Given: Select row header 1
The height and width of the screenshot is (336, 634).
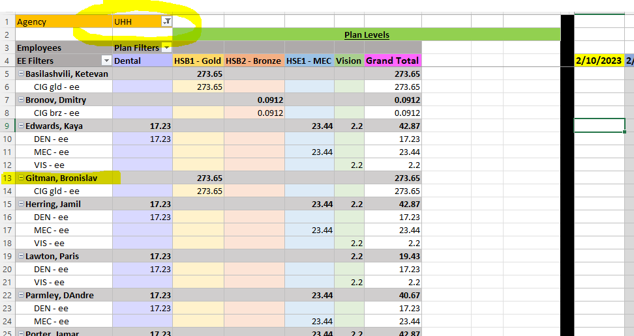Looking at the screenshot, I should [7, 21].
